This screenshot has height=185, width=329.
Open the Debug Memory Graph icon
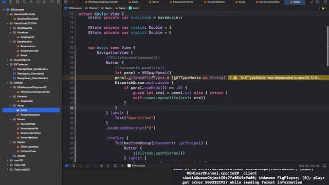coord(108,165)
